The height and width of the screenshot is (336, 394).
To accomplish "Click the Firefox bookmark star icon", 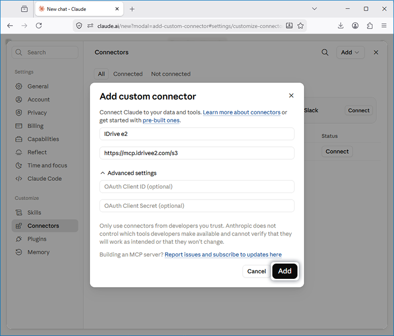I will coord(300,26).
